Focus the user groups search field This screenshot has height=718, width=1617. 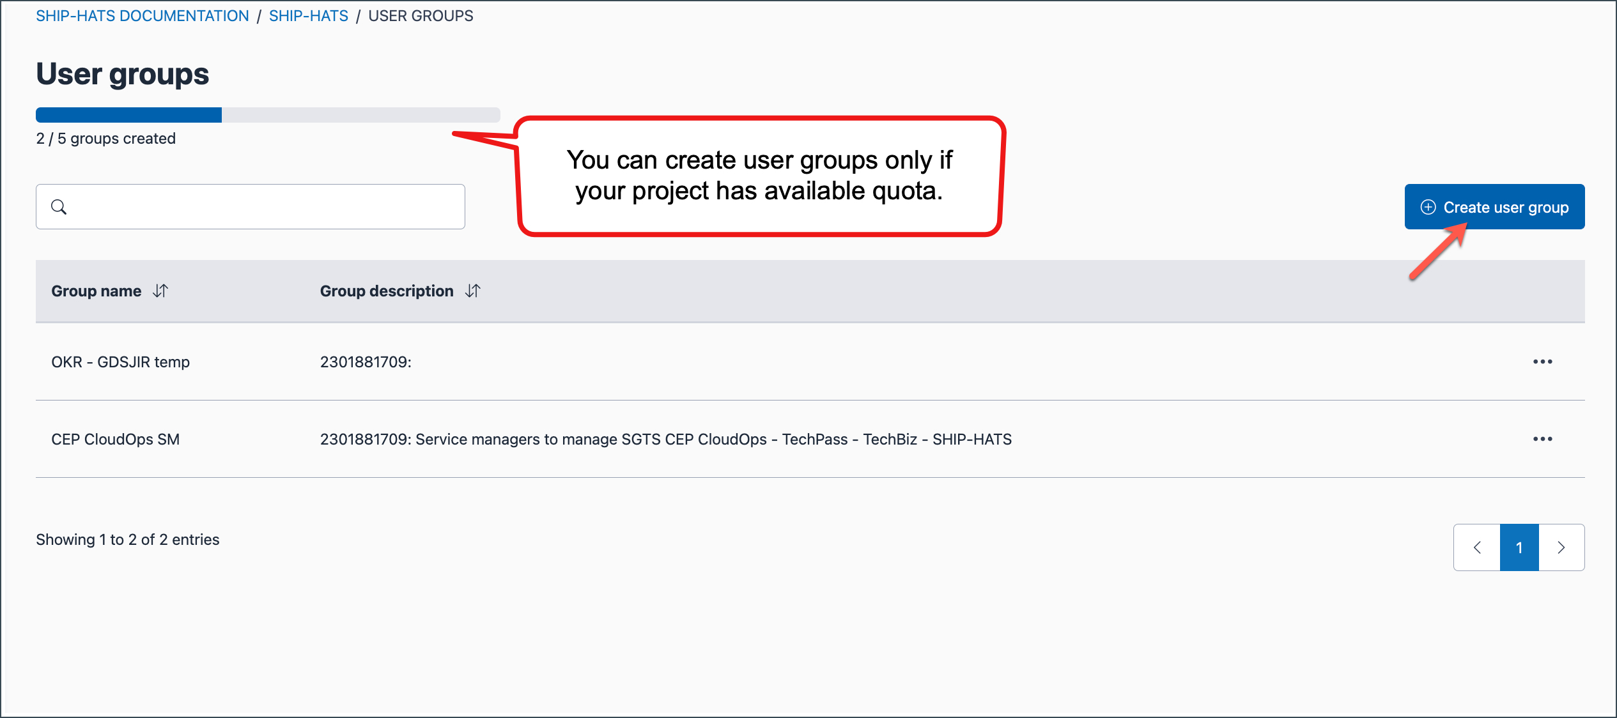[x=251, y=207]
